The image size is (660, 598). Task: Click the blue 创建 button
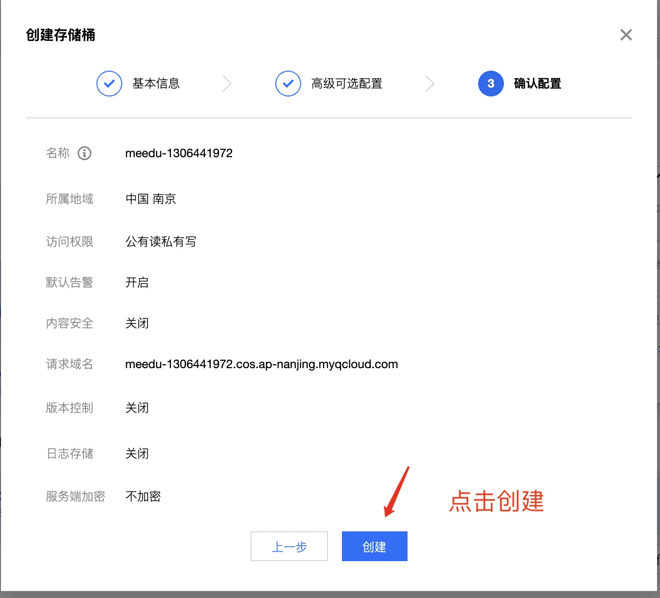point(374,546)
